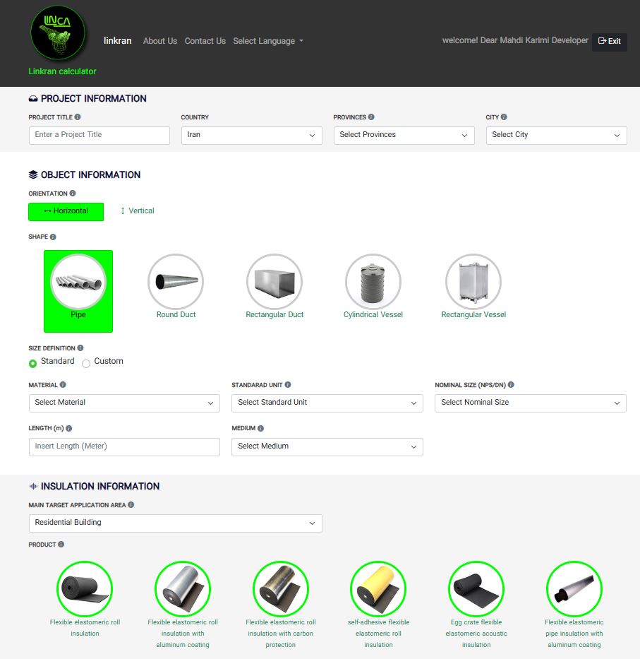Click the Linca logo in the header
Screen dimensions: 640x659
click(x=58, y=32)
